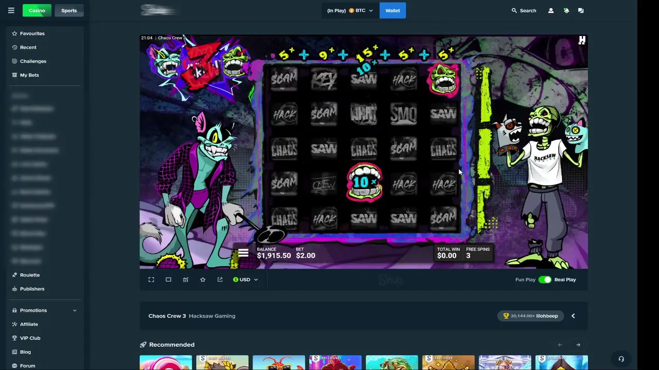
Task: Click the Roulette sidebar icon
Action: click(x=14, y=275)
